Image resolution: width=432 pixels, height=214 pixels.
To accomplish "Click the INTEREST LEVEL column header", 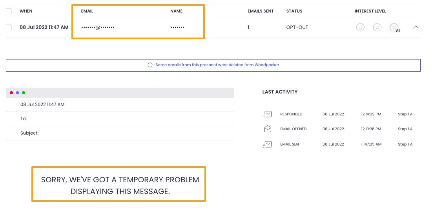I will pyautogui.click(x=370, y=11).
